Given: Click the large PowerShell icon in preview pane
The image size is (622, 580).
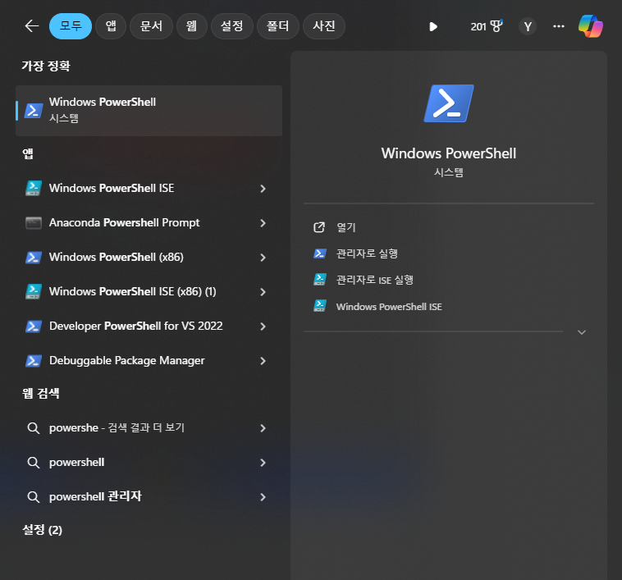Looking at the screenshot, I should [449, 103].
